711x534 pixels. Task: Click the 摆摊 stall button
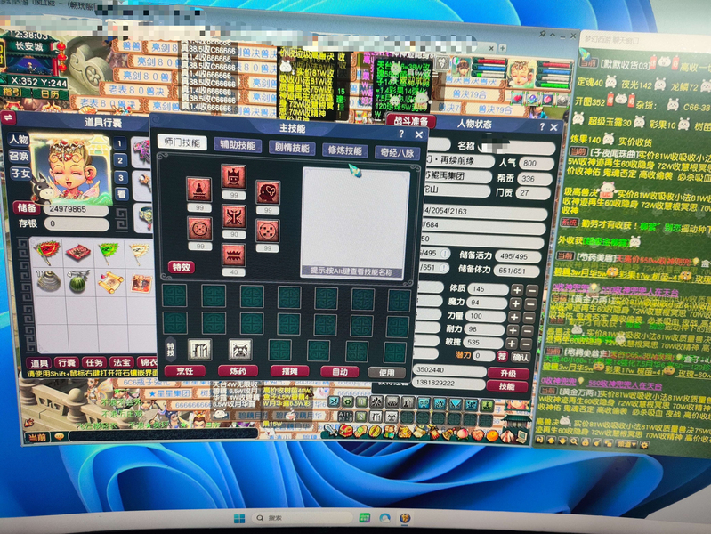tap(290, 372)
